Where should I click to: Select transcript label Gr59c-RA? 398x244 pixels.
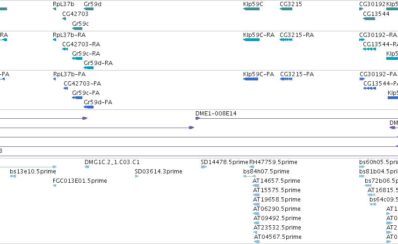[86, 54]
